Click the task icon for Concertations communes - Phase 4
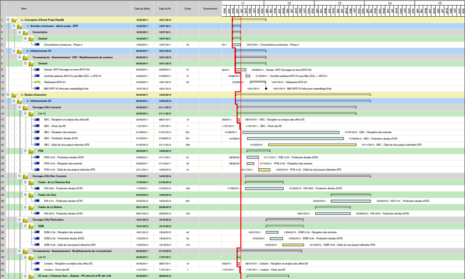 pos(37,45)
